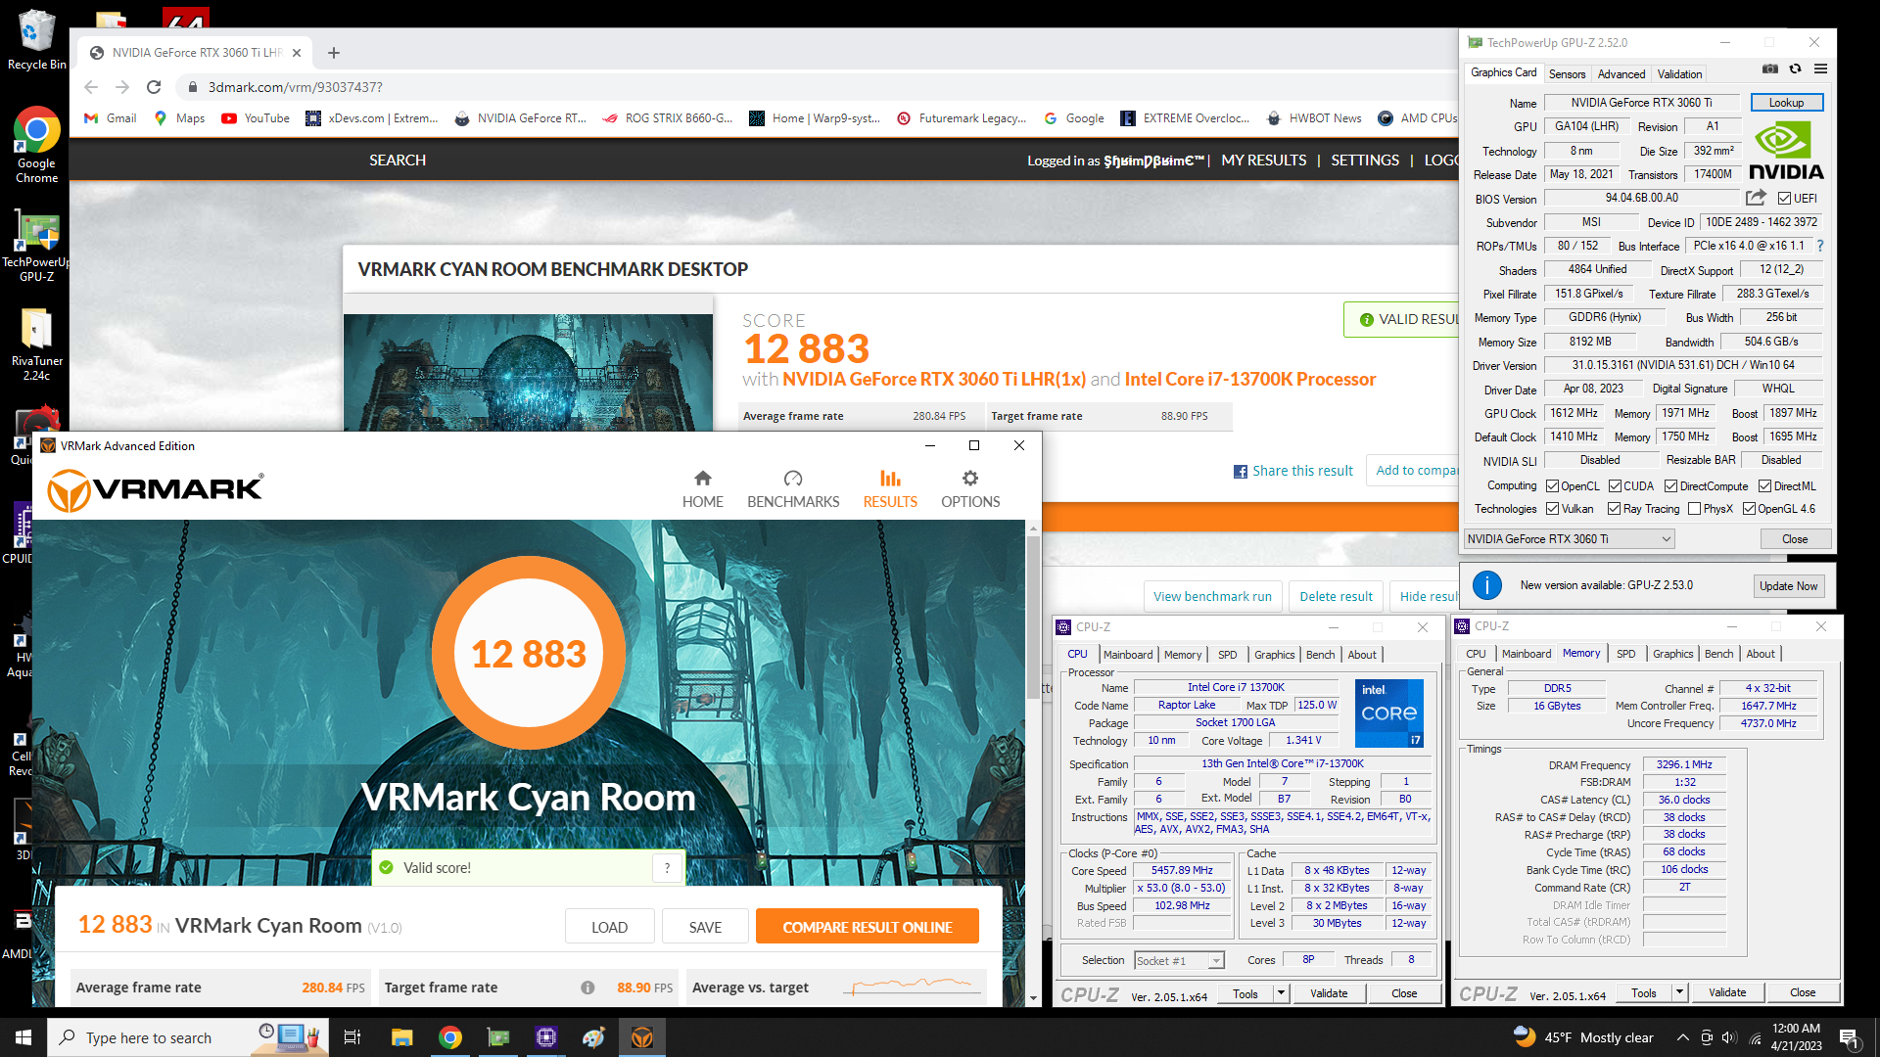Open GPU selection dropdown in GPU-Z

[x=1569, y=539]
